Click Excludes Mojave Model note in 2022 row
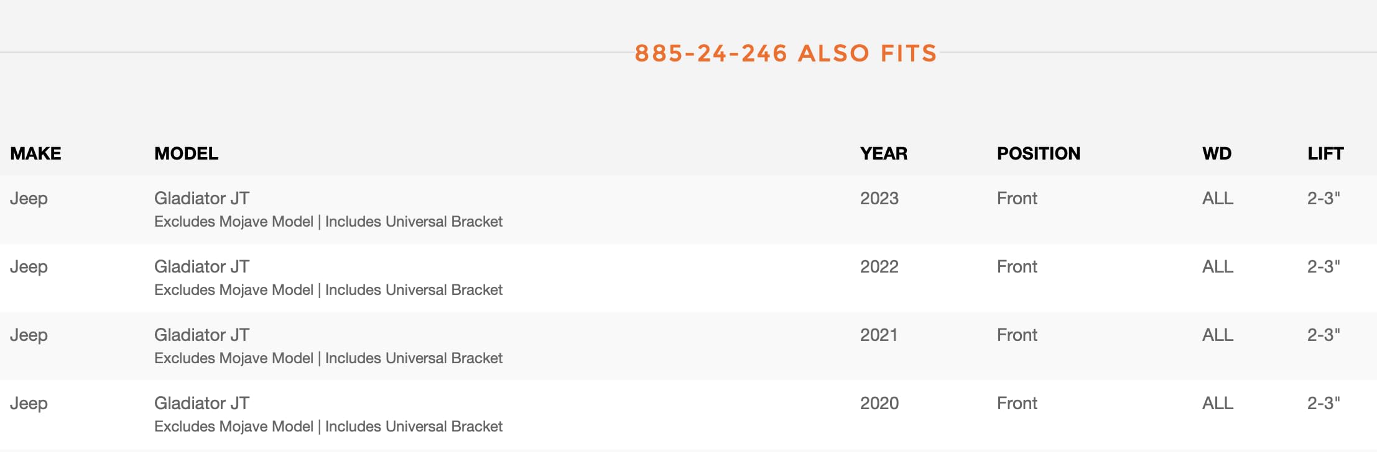Image resolution: width=1377 pixels, height=452 pixels. [x=233, y=290]
